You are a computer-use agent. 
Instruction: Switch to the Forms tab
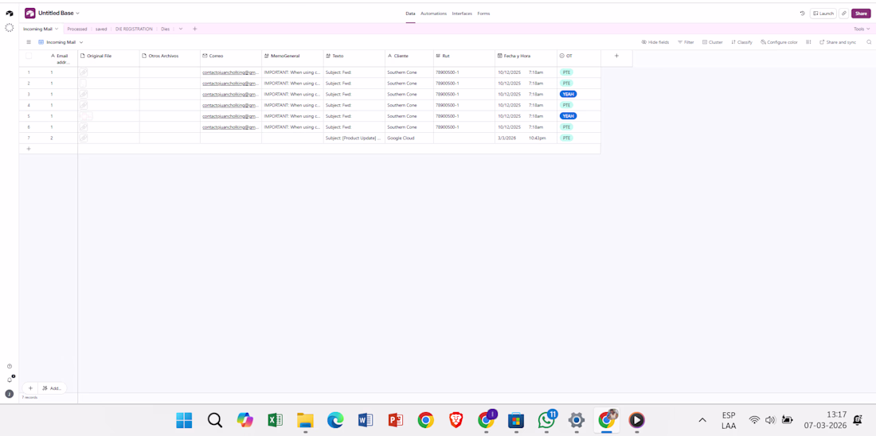[x=484, y=14]
